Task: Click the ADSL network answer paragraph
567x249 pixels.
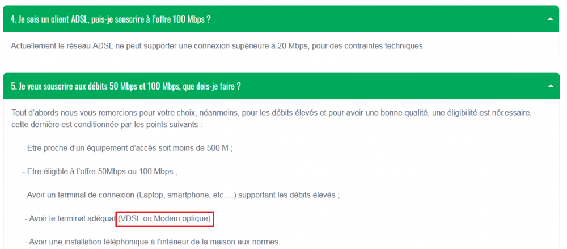Action: pos(217,45)
